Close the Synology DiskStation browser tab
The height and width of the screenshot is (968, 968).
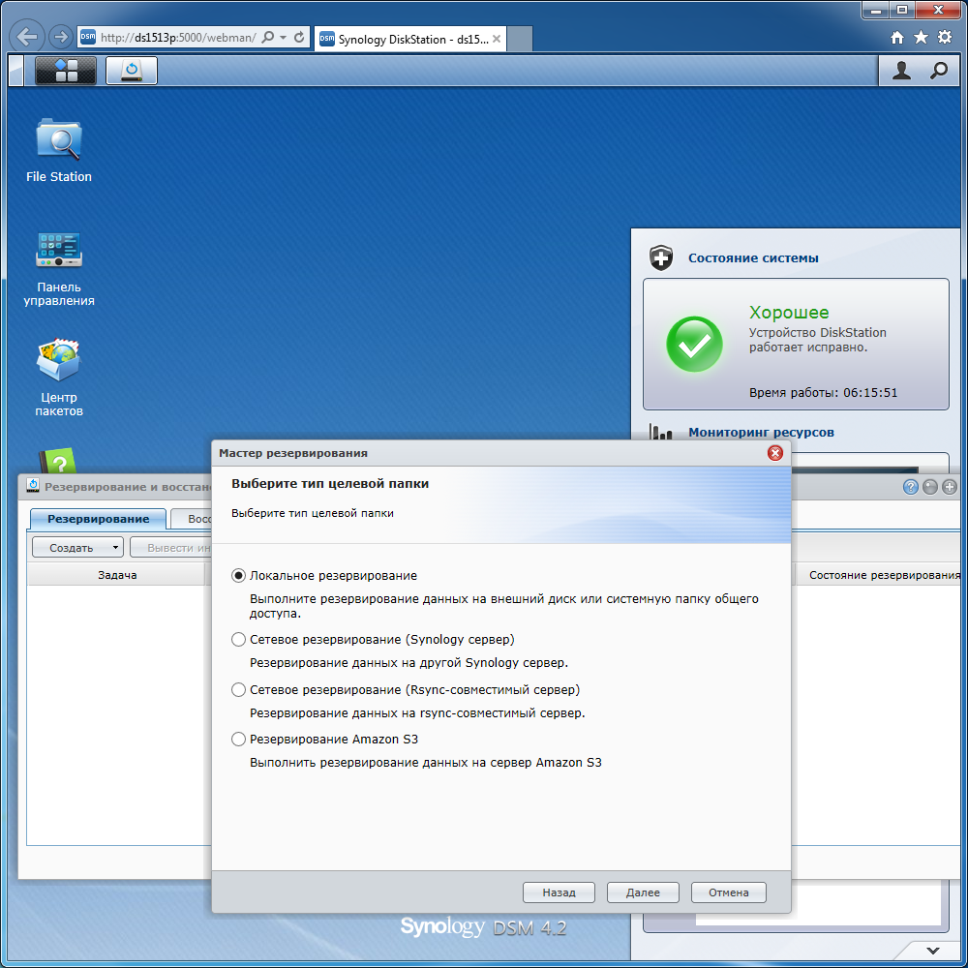[497, 39]
